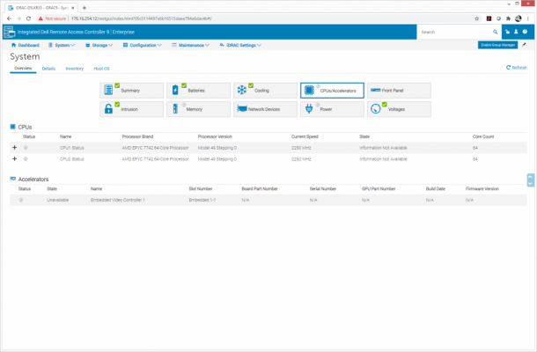The height and width of the screenshot is (352, 537).
Task: Open the Network Devices tile
Action: [265, 109]
